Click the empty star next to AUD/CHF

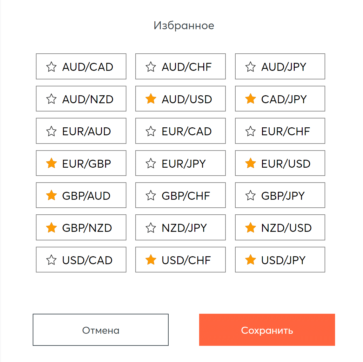click(151, 67)
